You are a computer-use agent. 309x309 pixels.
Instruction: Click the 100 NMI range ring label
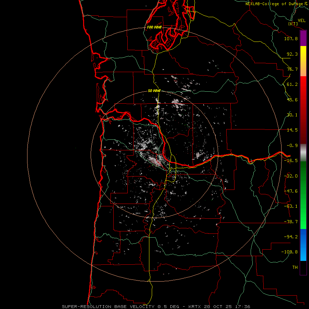click(x=154, y=27)
